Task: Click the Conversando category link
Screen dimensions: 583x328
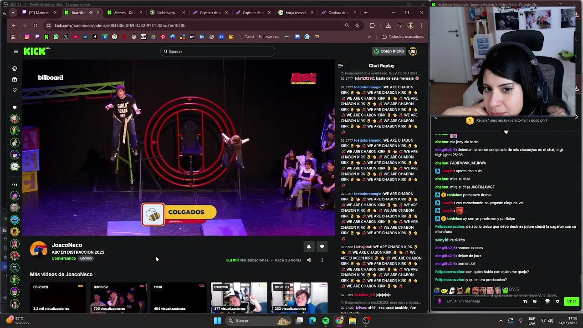Action: 64,258
